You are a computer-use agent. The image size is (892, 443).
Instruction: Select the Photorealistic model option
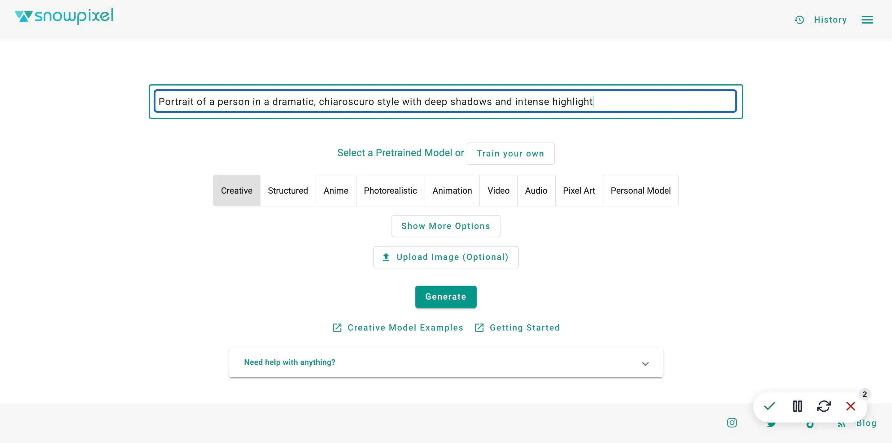pos(390,191)
